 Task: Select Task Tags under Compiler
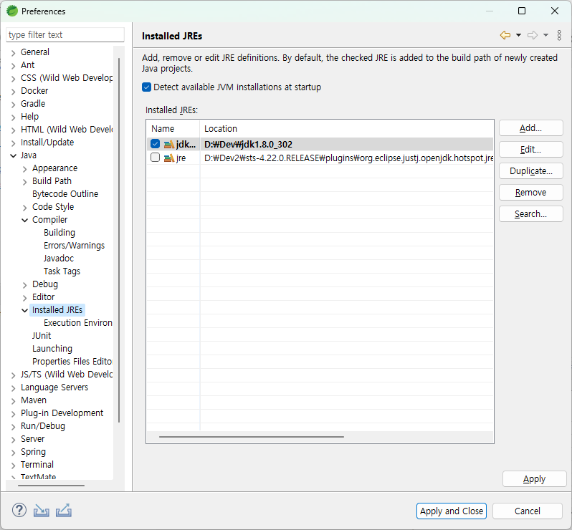click(62, 271)
